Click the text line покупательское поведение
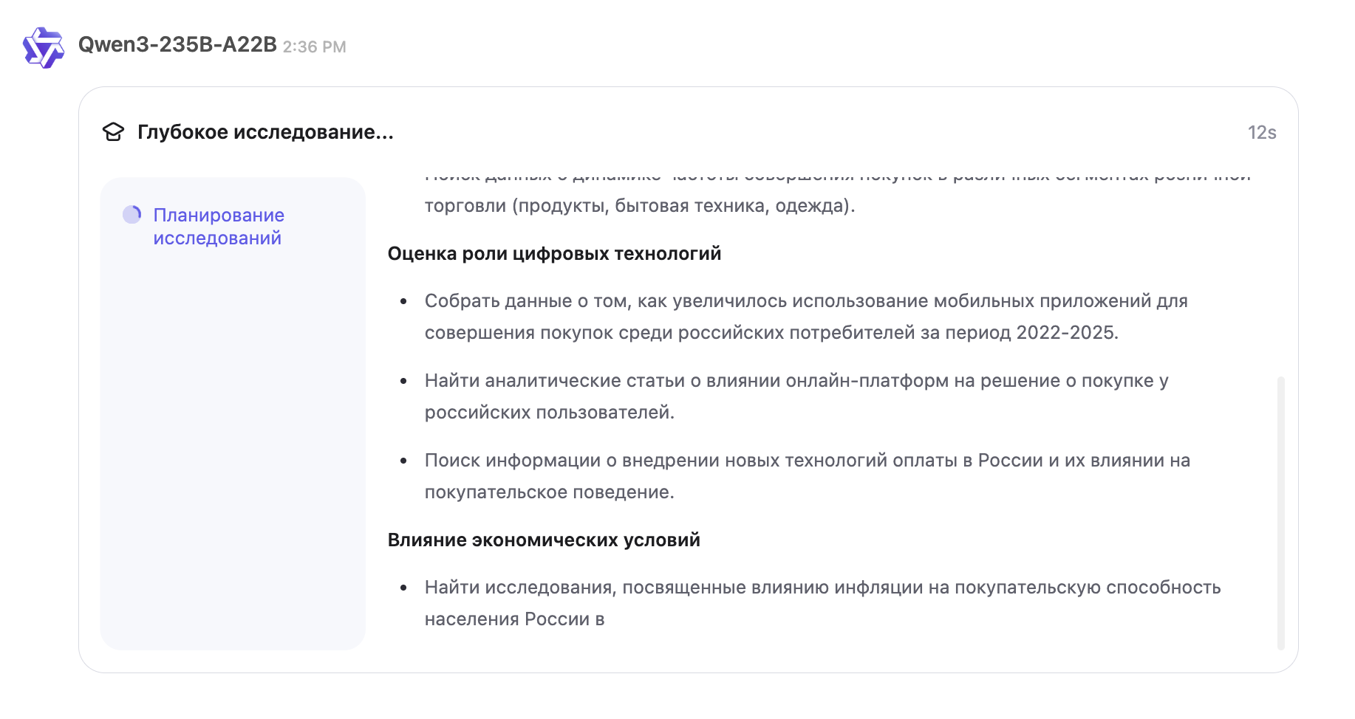 (x=549, y=492)
